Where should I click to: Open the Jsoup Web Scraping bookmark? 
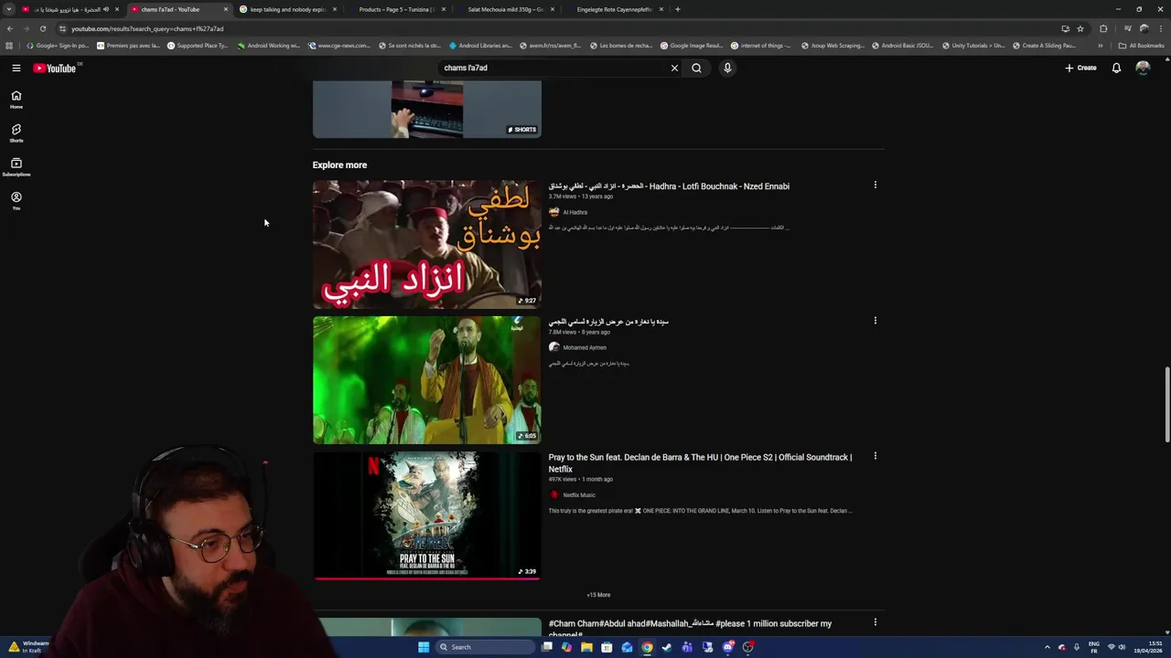click(x=832, y=45)
